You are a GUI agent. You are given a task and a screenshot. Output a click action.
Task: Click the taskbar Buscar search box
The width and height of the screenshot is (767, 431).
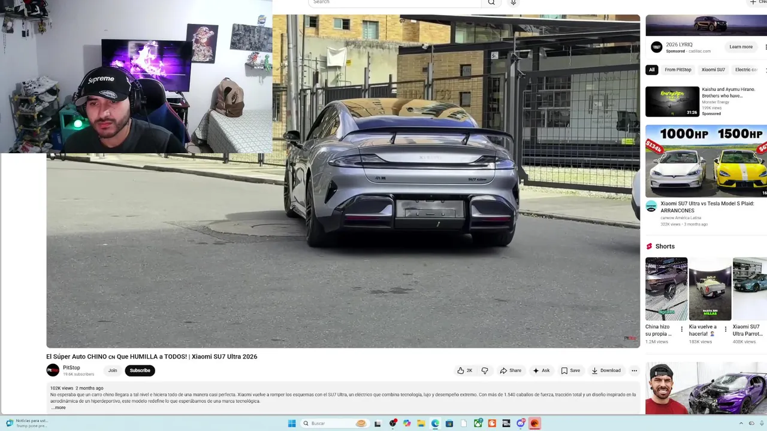click(x=335, y=423)
